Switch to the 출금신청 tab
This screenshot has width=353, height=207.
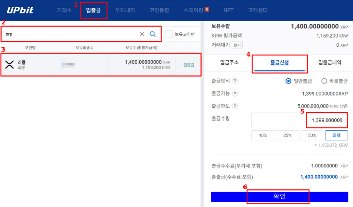coord(279,62)
